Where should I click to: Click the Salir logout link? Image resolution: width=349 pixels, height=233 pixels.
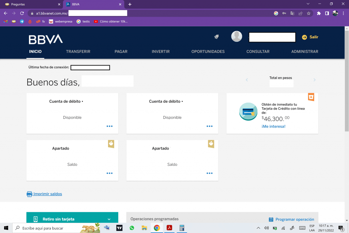[x=314, y=37]
